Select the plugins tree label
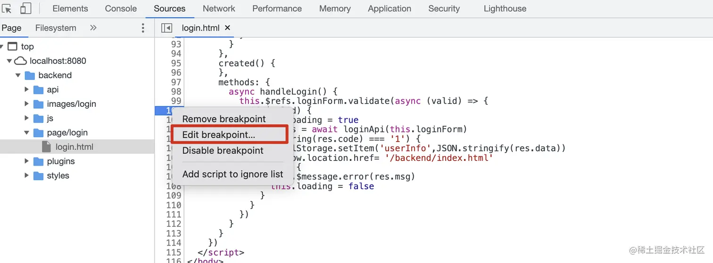The image size is (713, 263). click(x=61, y=161)
